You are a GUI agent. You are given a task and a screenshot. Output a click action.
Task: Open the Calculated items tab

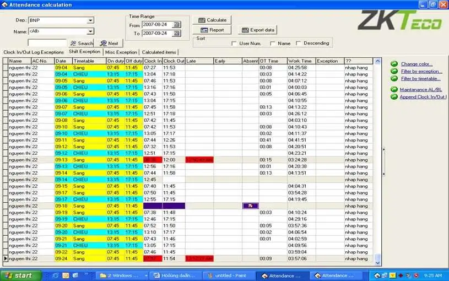(x=159, y=52)
